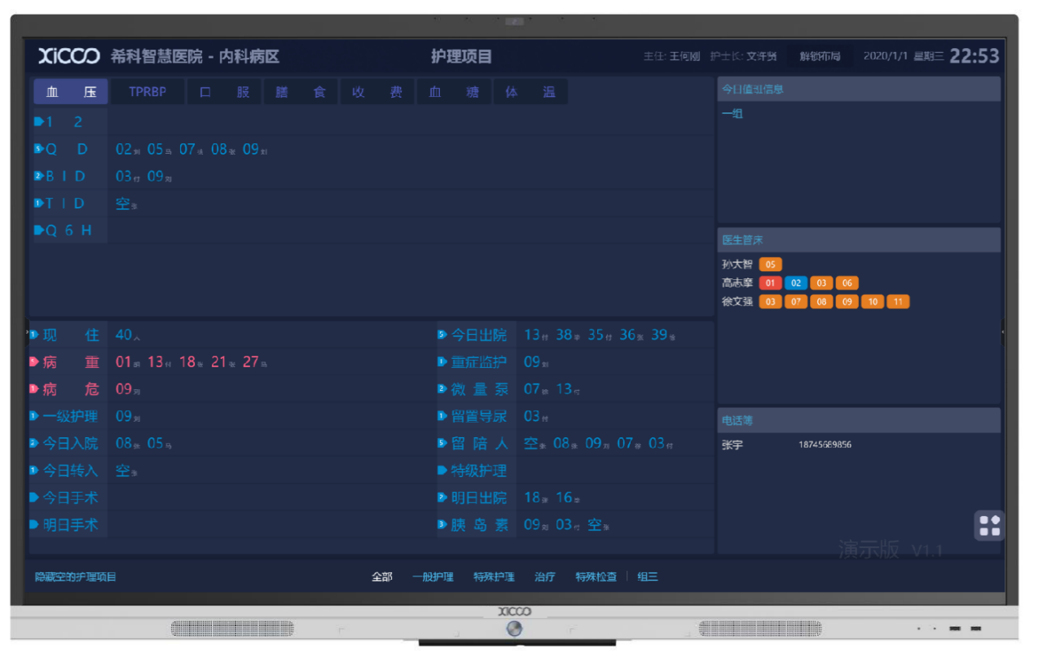Toggle 隐藏空的护理项目 option
The image size is (1038, 666).
coord(76,576)
